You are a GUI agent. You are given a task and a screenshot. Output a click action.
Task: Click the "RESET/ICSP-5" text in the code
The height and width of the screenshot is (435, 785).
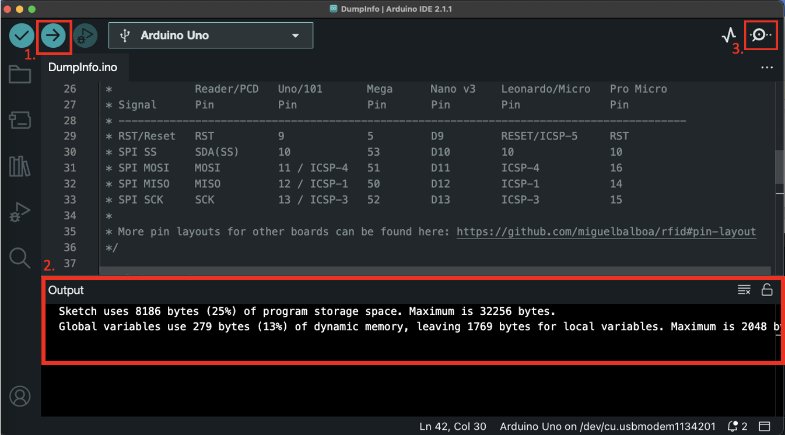coord(539,136)
